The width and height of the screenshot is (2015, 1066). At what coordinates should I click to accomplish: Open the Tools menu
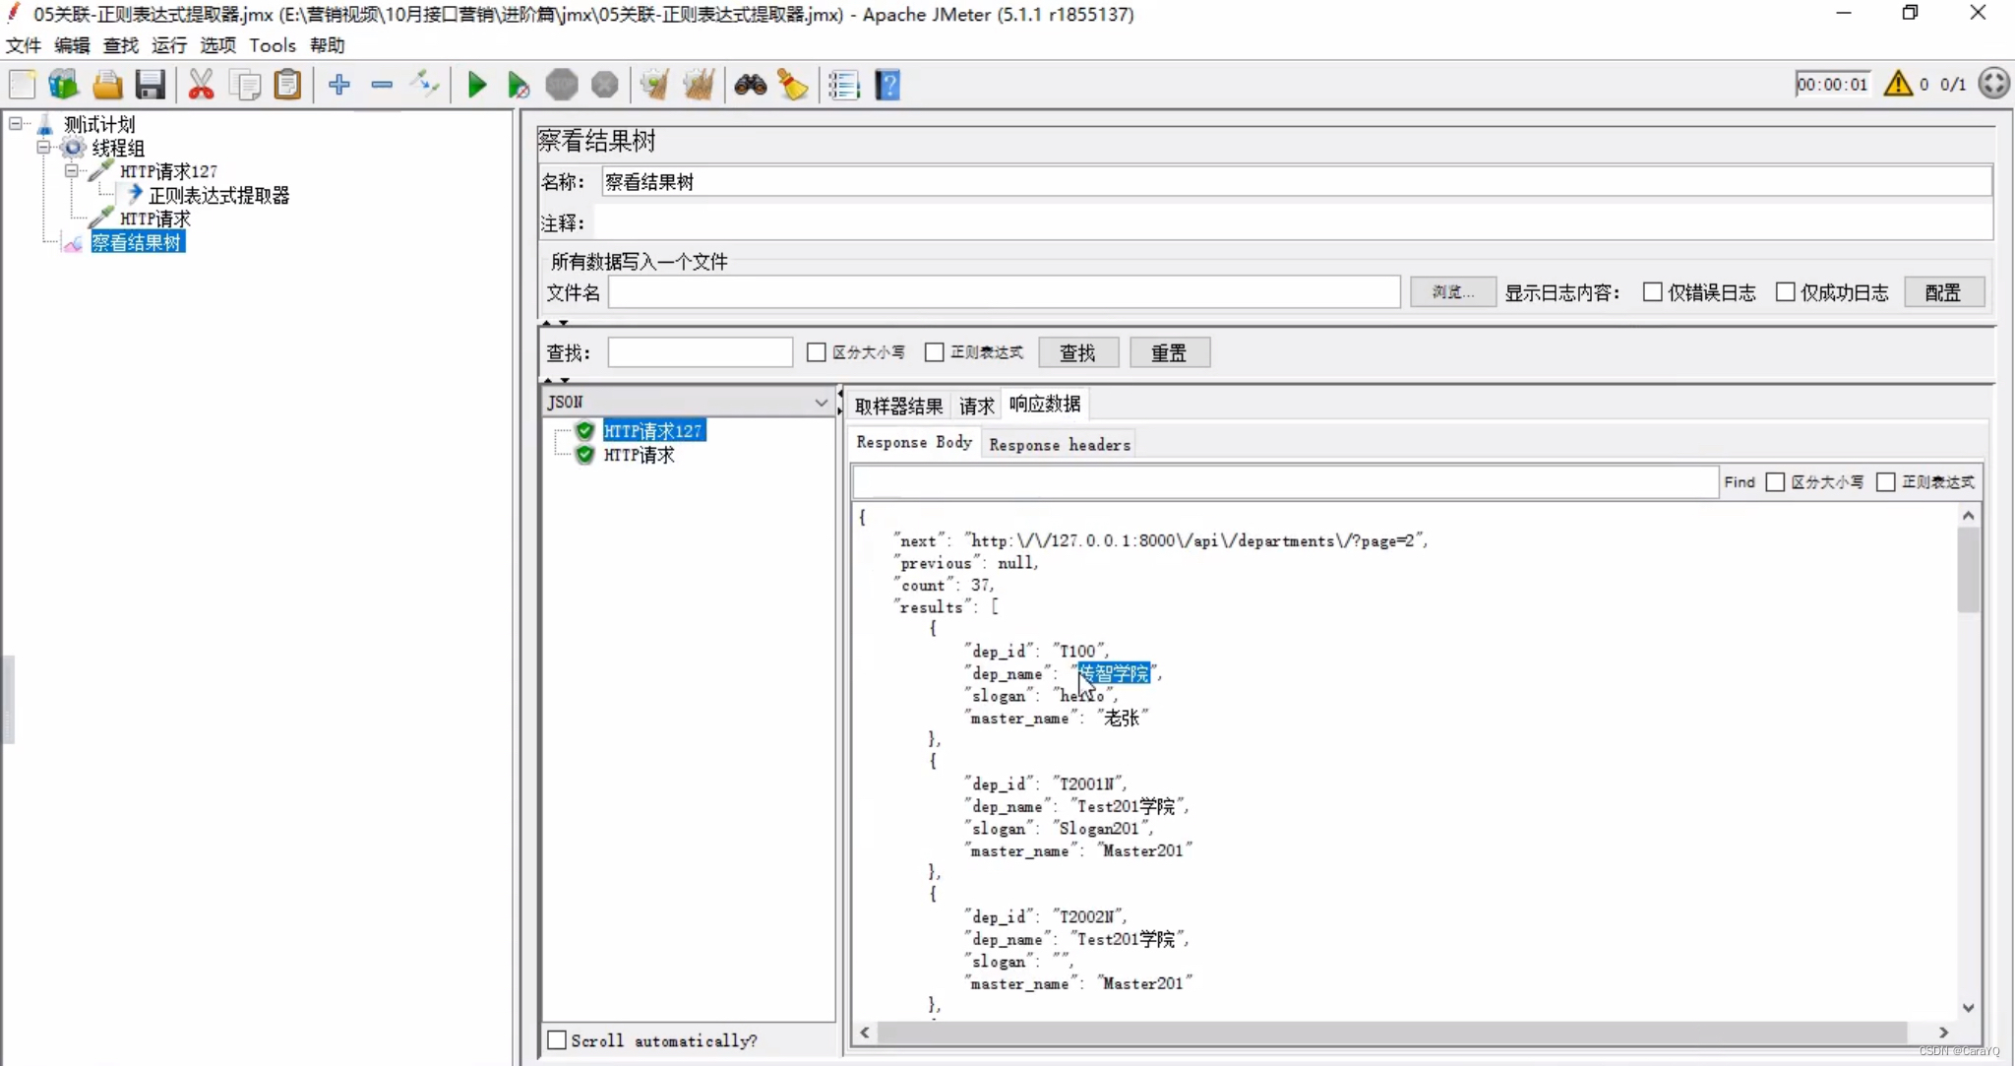coord(273,45)
